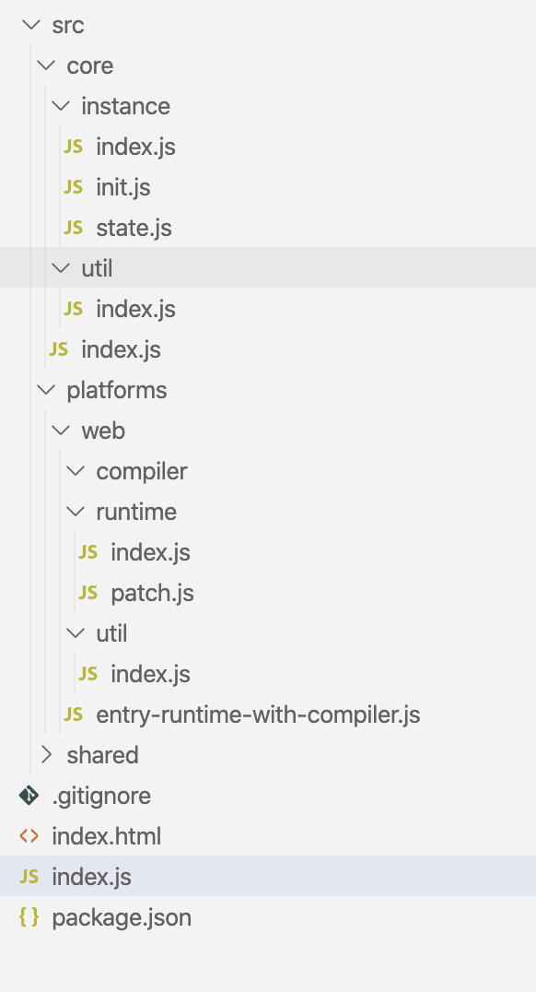Expand the shared folder chevron
This screenshot has width=536, height=992.
click(46, 755)
